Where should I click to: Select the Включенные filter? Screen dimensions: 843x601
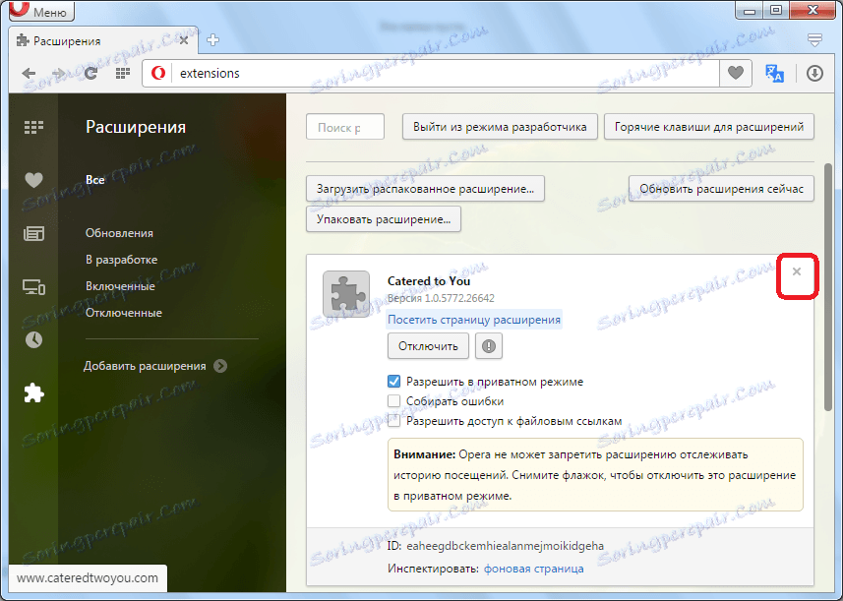(x=120, y=286)
